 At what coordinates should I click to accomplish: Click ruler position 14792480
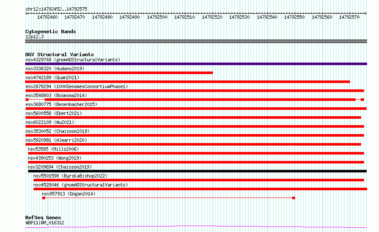102,17
